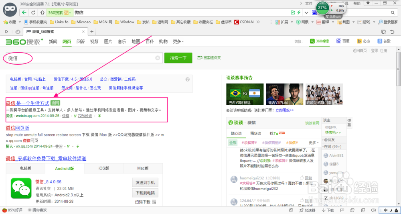Toggle 猜你喜欢 in status bar

coord(37,210)
